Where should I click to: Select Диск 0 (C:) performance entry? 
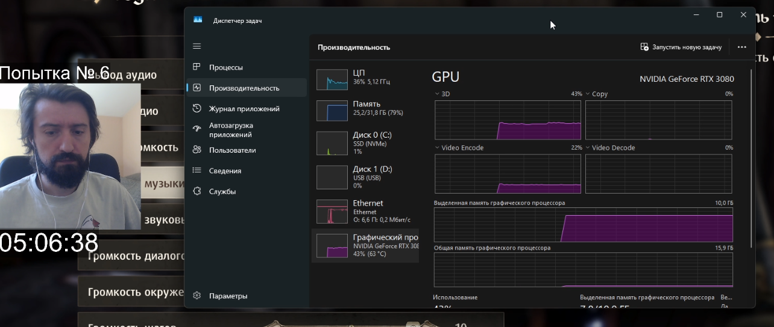click(365, 143)
